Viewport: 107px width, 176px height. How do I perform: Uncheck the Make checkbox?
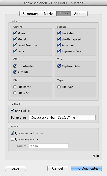click(x=15, y=33)
